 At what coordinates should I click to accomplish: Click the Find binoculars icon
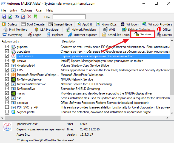point(17,17)
